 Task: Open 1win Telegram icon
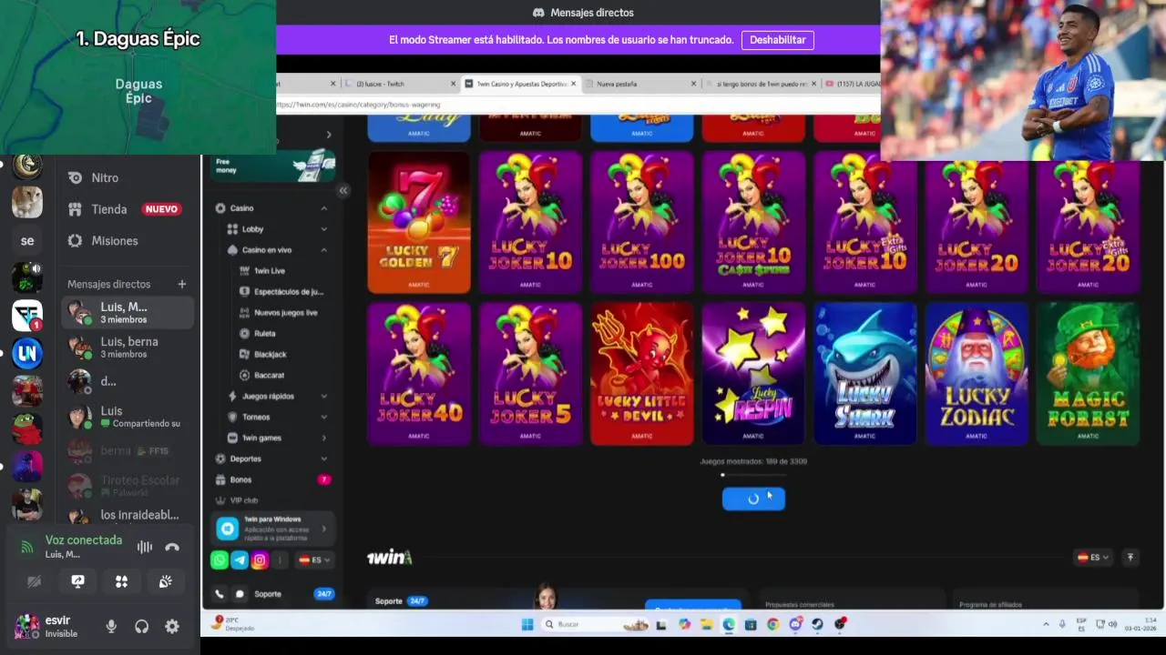coord(240,560)
